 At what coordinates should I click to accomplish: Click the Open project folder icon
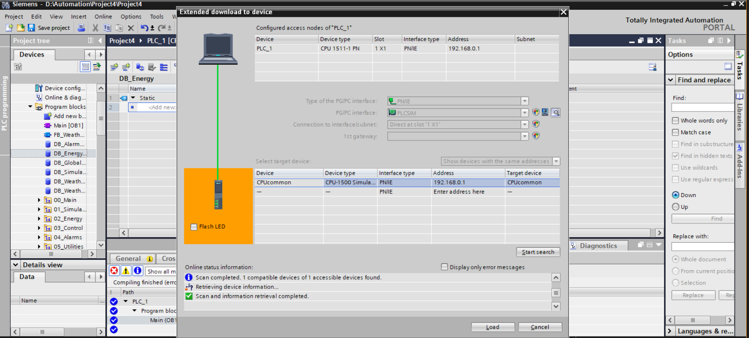(20, 27)
